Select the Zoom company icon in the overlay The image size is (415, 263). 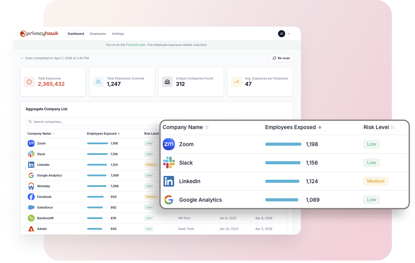coord(169,144)
